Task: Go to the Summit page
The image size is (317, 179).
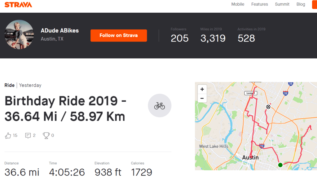Action: (x=282, y=4)
